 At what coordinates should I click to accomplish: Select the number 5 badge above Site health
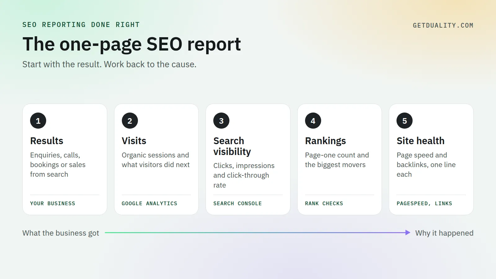point(405,121)
